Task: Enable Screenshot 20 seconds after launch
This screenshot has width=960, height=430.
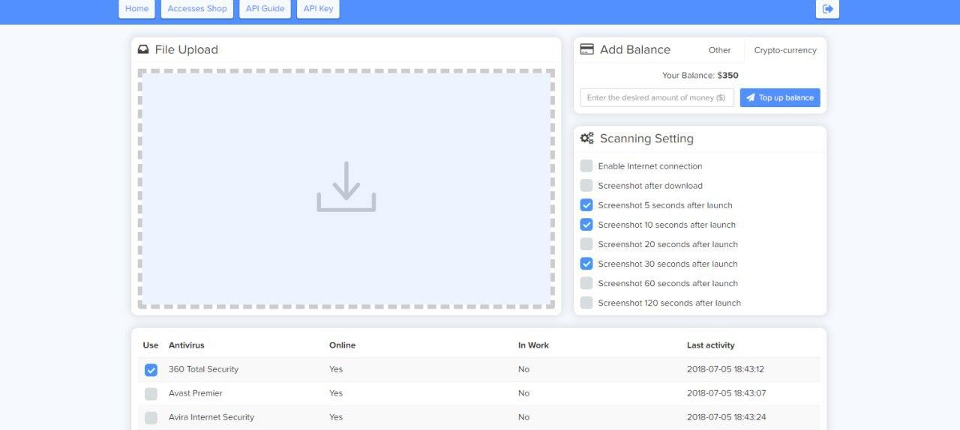Action: [586, 244]
